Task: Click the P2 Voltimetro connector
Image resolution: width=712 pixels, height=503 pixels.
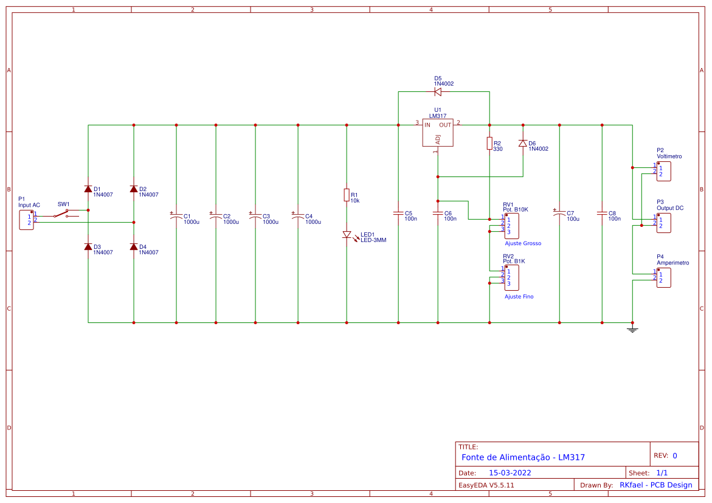Action: (663, 170)
